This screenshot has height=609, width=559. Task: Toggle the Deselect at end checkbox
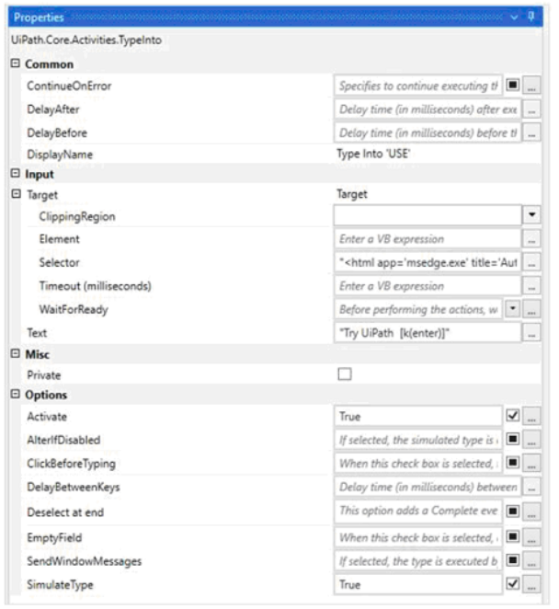click(513, 511)
